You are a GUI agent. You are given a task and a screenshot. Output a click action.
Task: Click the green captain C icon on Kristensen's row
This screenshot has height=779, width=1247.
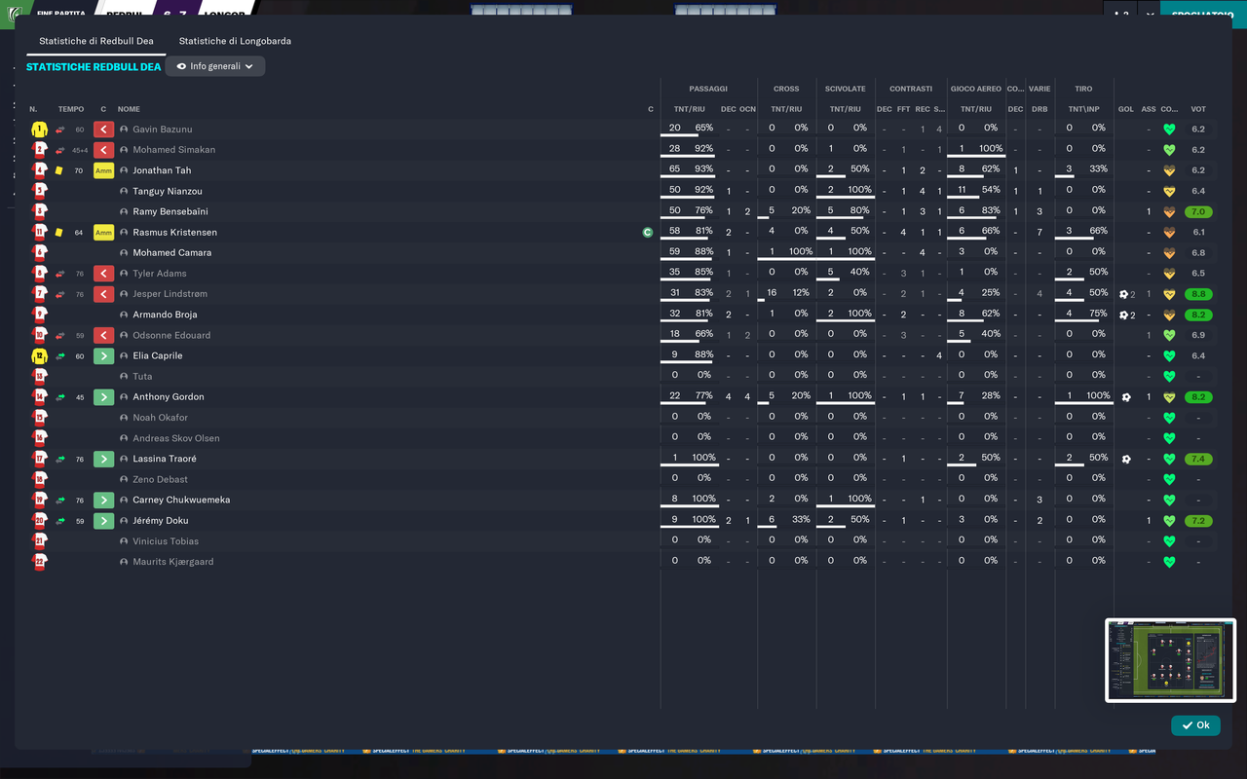pos(648,233)
